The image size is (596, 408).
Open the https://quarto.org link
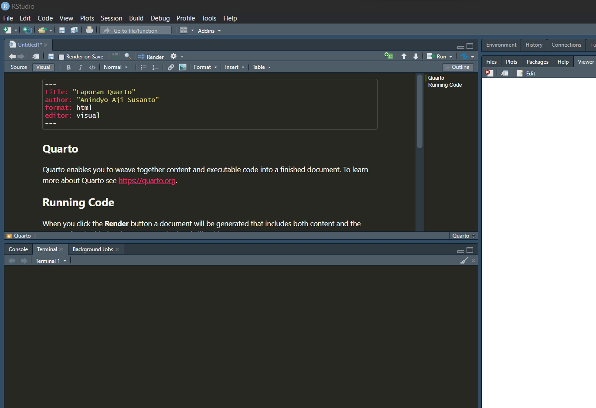pyautogui.click(x=147, y=180)
